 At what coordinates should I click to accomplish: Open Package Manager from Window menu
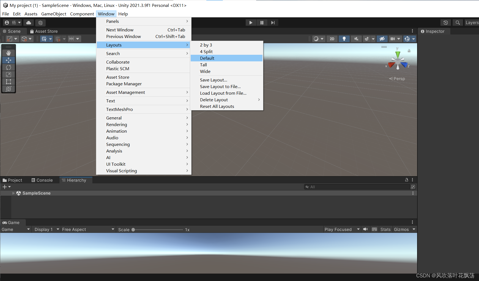tap(143, 84)
